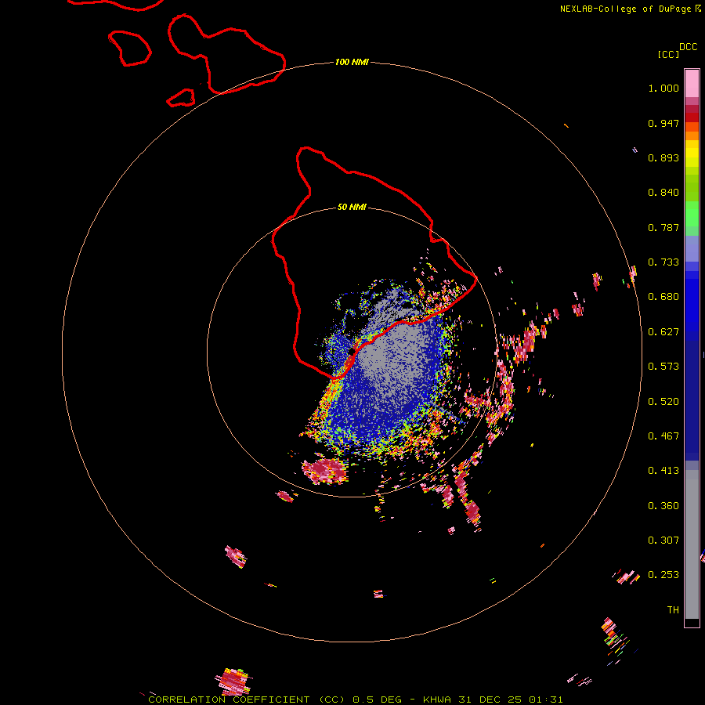Click the DCC label above color scale
This screenshot has width=705, height=705.
[x=688, y=47]
